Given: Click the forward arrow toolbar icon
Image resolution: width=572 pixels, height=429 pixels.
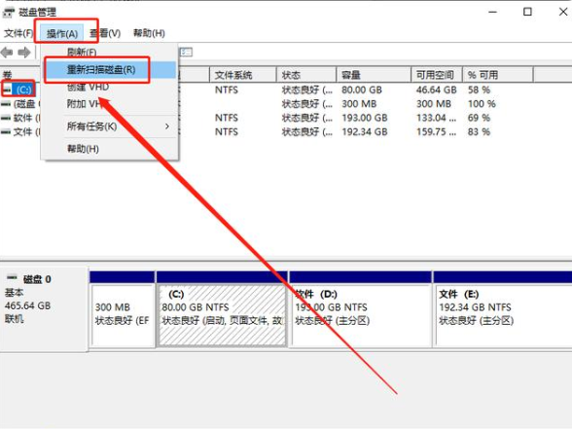Looking at the screenshot, I should coord(24,53).
